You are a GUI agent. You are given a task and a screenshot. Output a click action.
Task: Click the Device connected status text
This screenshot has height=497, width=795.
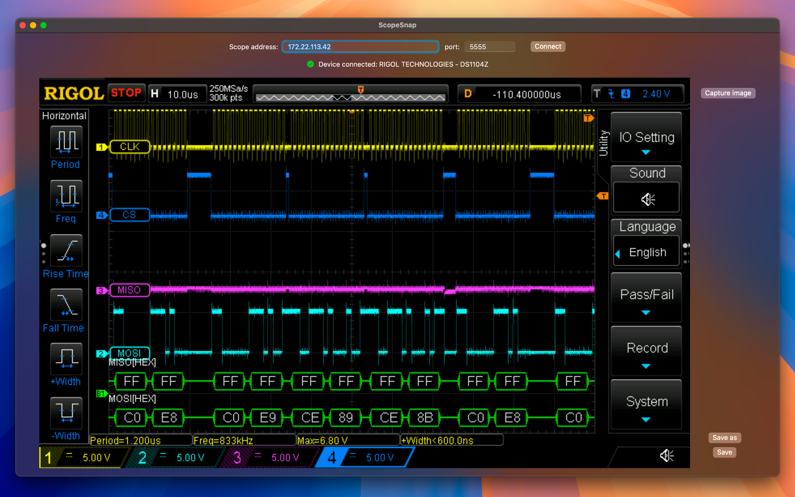[403, 64]
